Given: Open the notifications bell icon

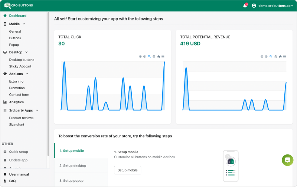Looking at the screenshot, I should 245,6.
